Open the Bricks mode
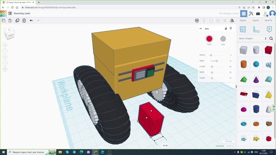The height and width of the screenshot is (155, 276). coord(258,13)
